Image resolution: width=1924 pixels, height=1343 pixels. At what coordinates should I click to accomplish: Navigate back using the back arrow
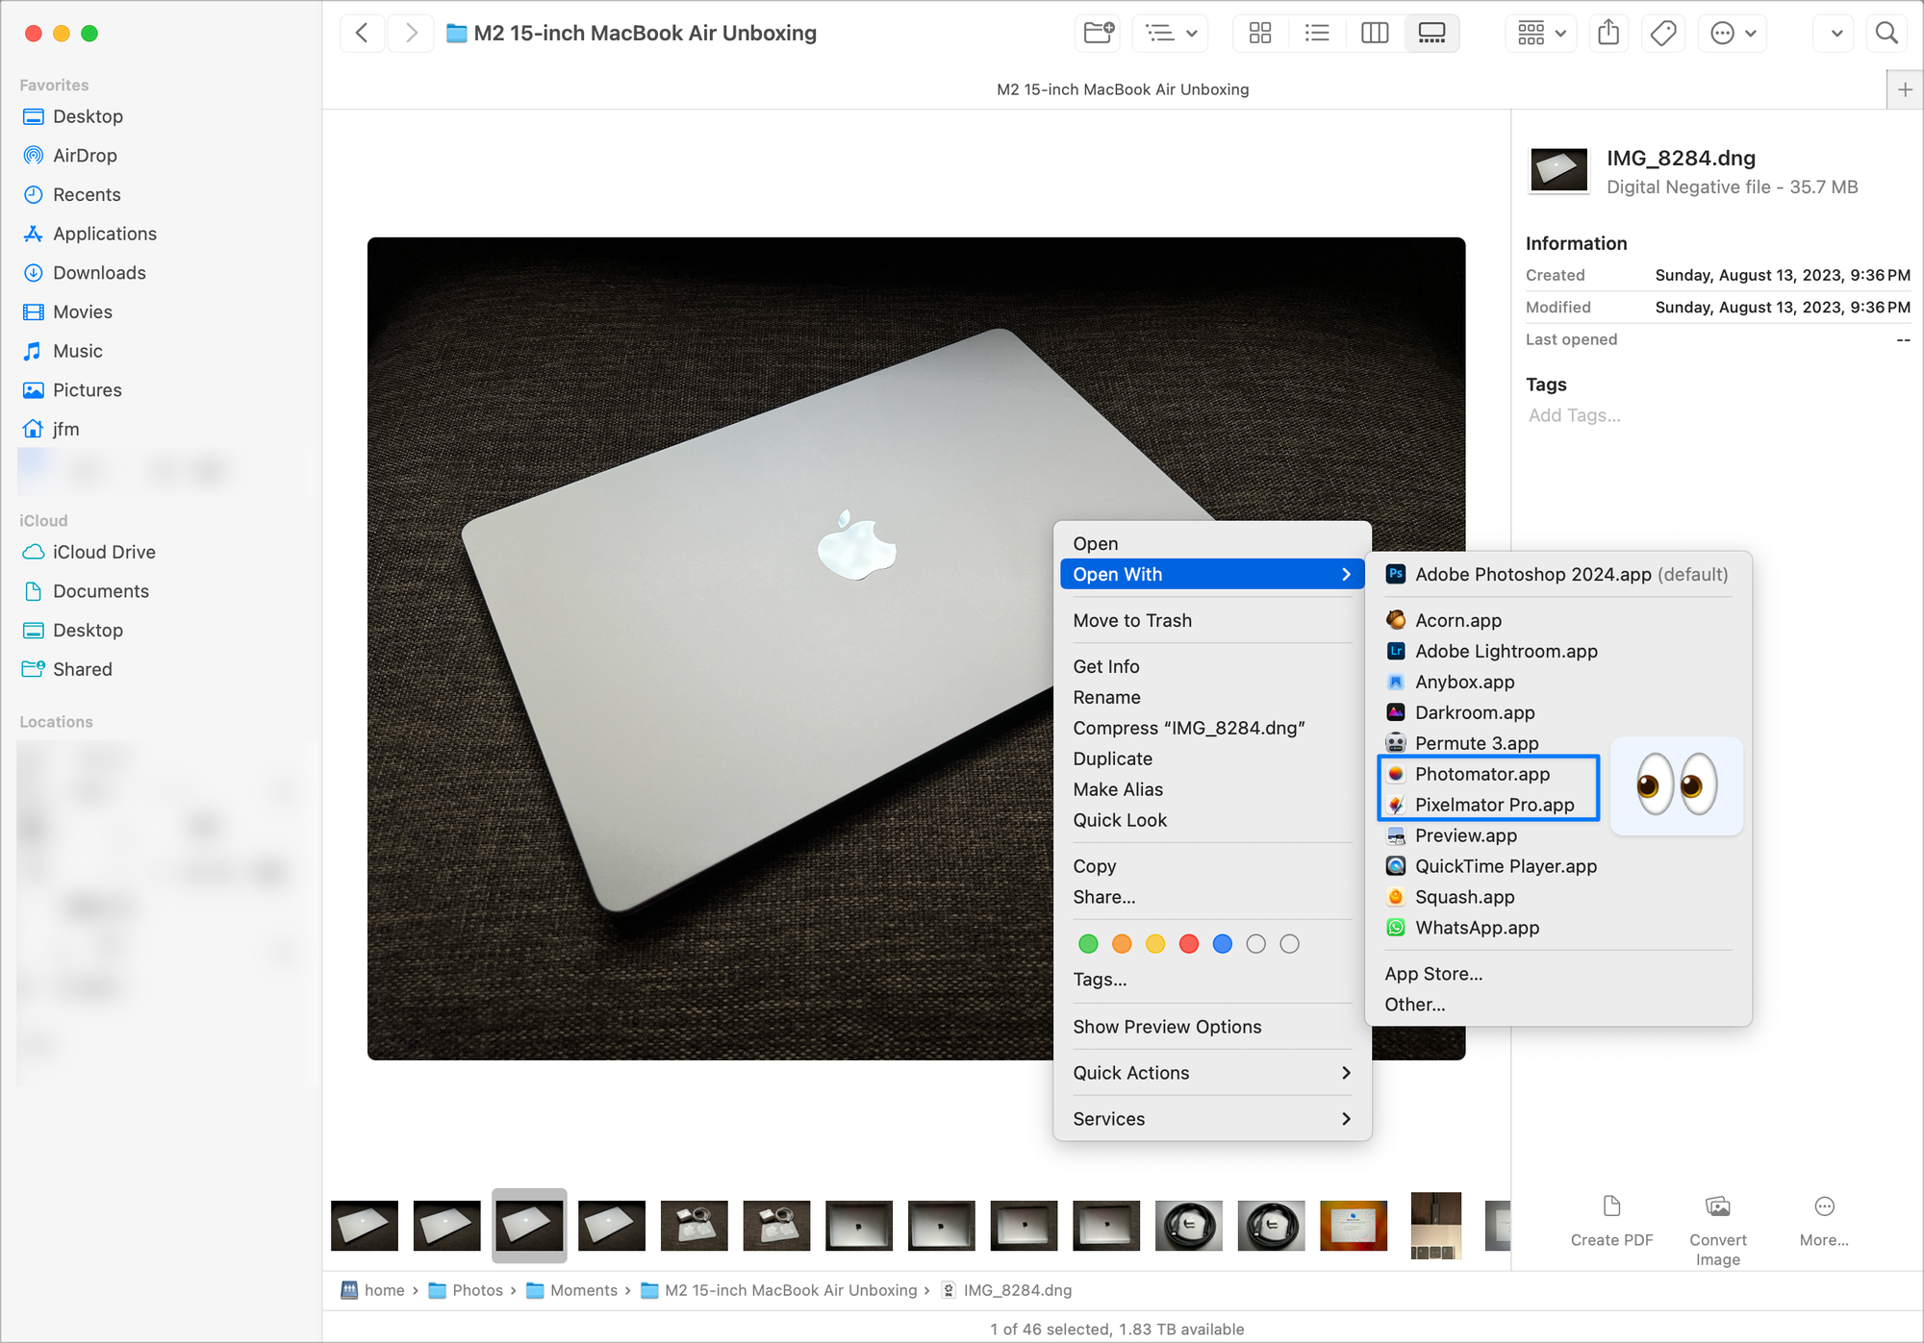point(362,33)
